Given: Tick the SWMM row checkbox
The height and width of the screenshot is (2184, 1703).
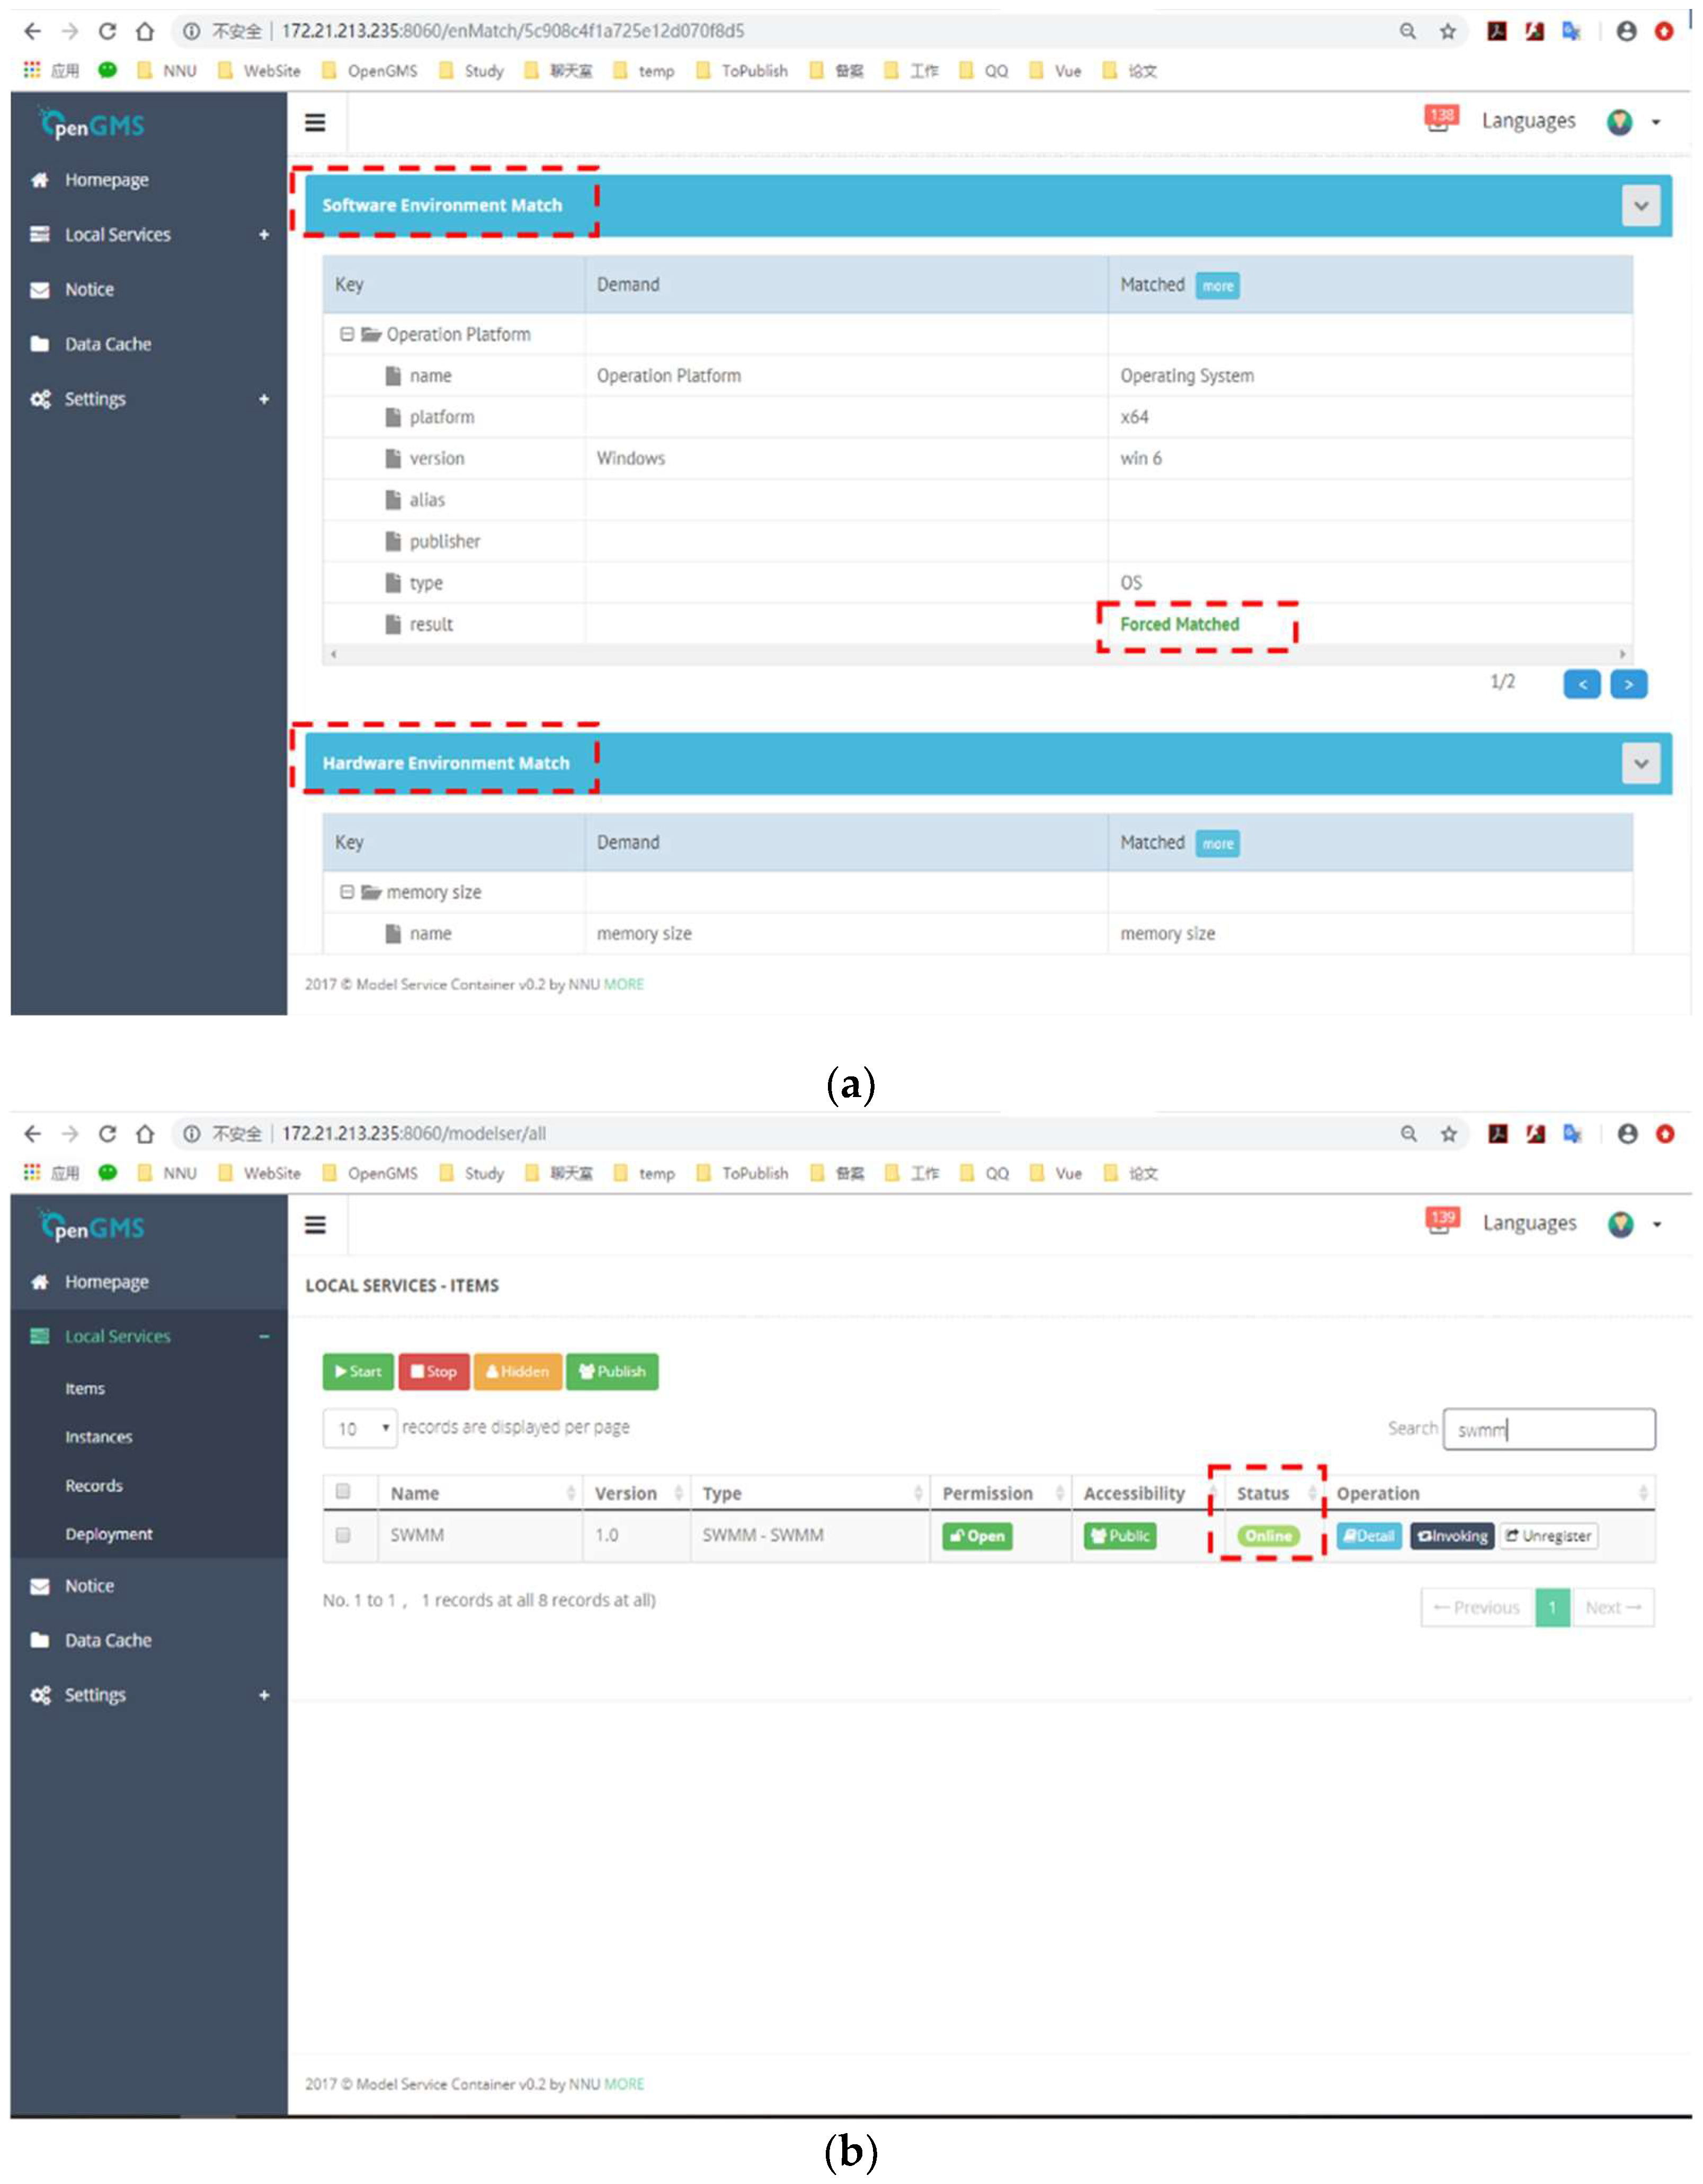Looking at the screenshot, I should coord(343,1535).
